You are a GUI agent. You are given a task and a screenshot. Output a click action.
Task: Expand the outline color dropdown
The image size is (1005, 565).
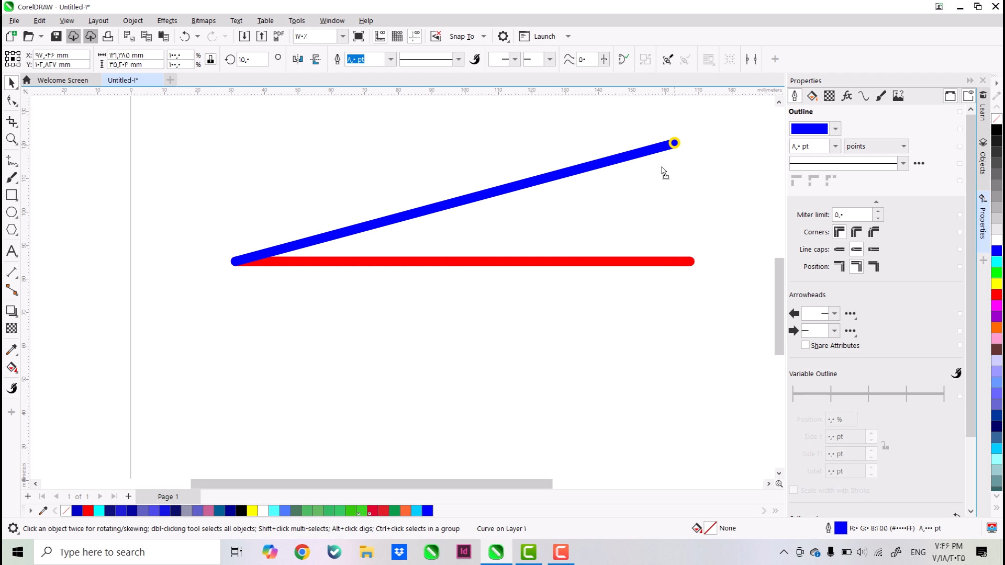click(x=835, y=129)
